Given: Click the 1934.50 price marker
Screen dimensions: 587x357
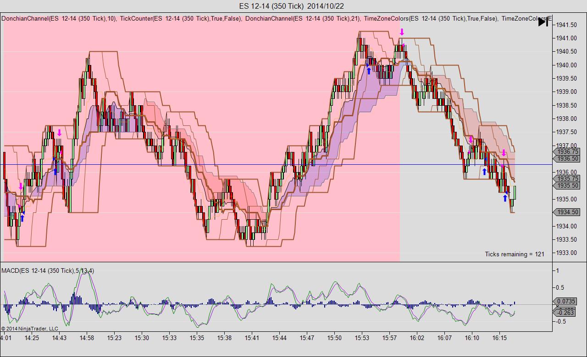Looking at the screenshot, I should (x=568, y=212).
